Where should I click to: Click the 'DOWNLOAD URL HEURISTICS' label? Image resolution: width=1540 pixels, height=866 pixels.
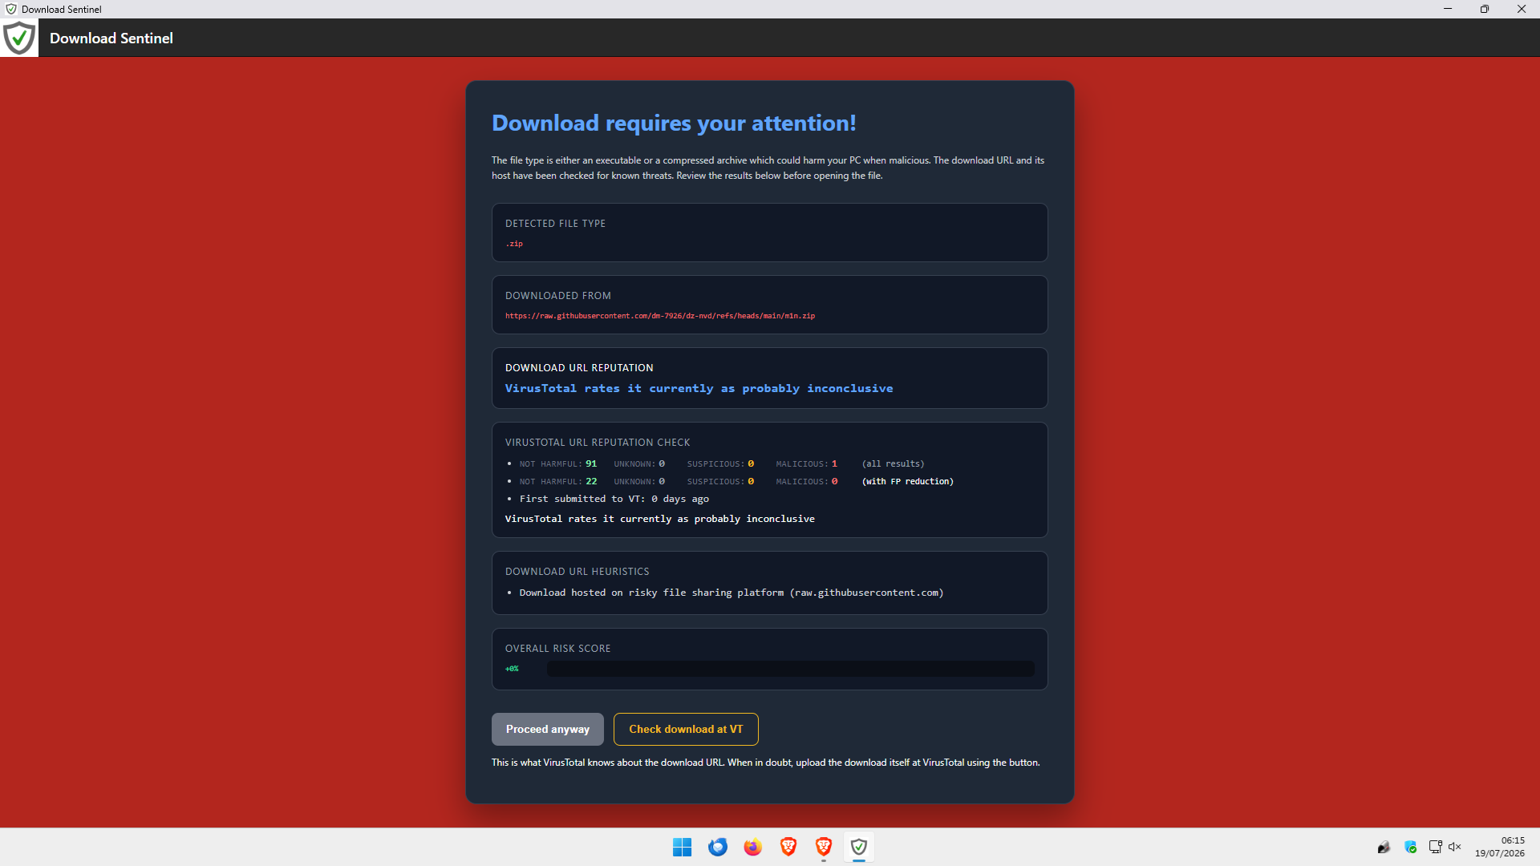577,572
